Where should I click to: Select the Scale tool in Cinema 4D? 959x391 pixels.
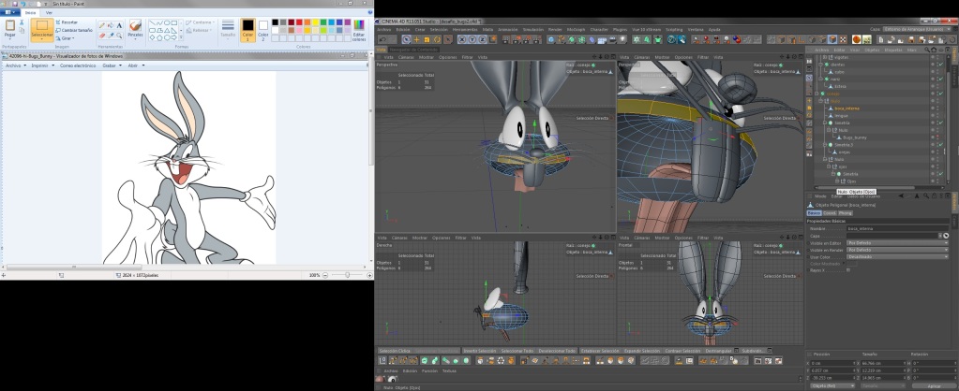coord(427,39)
